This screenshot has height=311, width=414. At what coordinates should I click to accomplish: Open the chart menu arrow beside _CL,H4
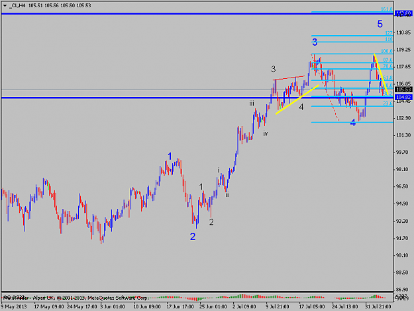tap(5, 5)
